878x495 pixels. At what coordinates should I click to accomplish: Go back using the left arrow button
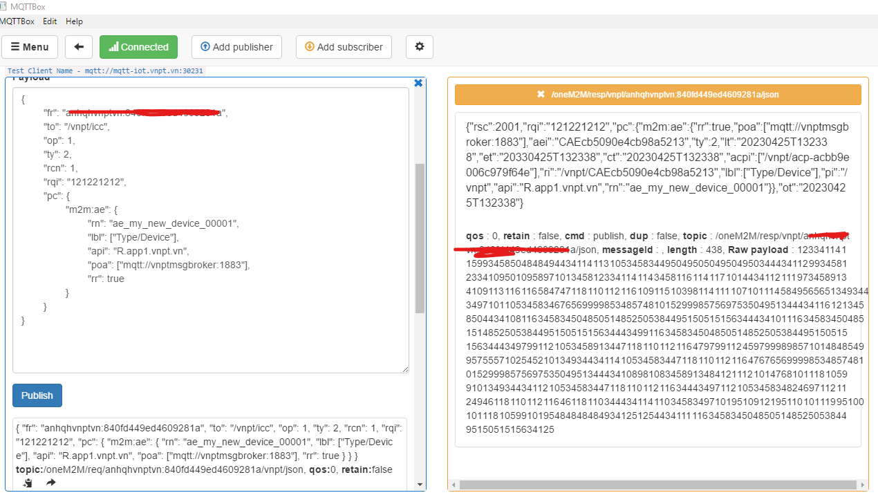coord(79,47)
